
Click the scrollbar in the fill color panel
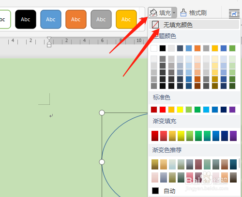[240, 163]
